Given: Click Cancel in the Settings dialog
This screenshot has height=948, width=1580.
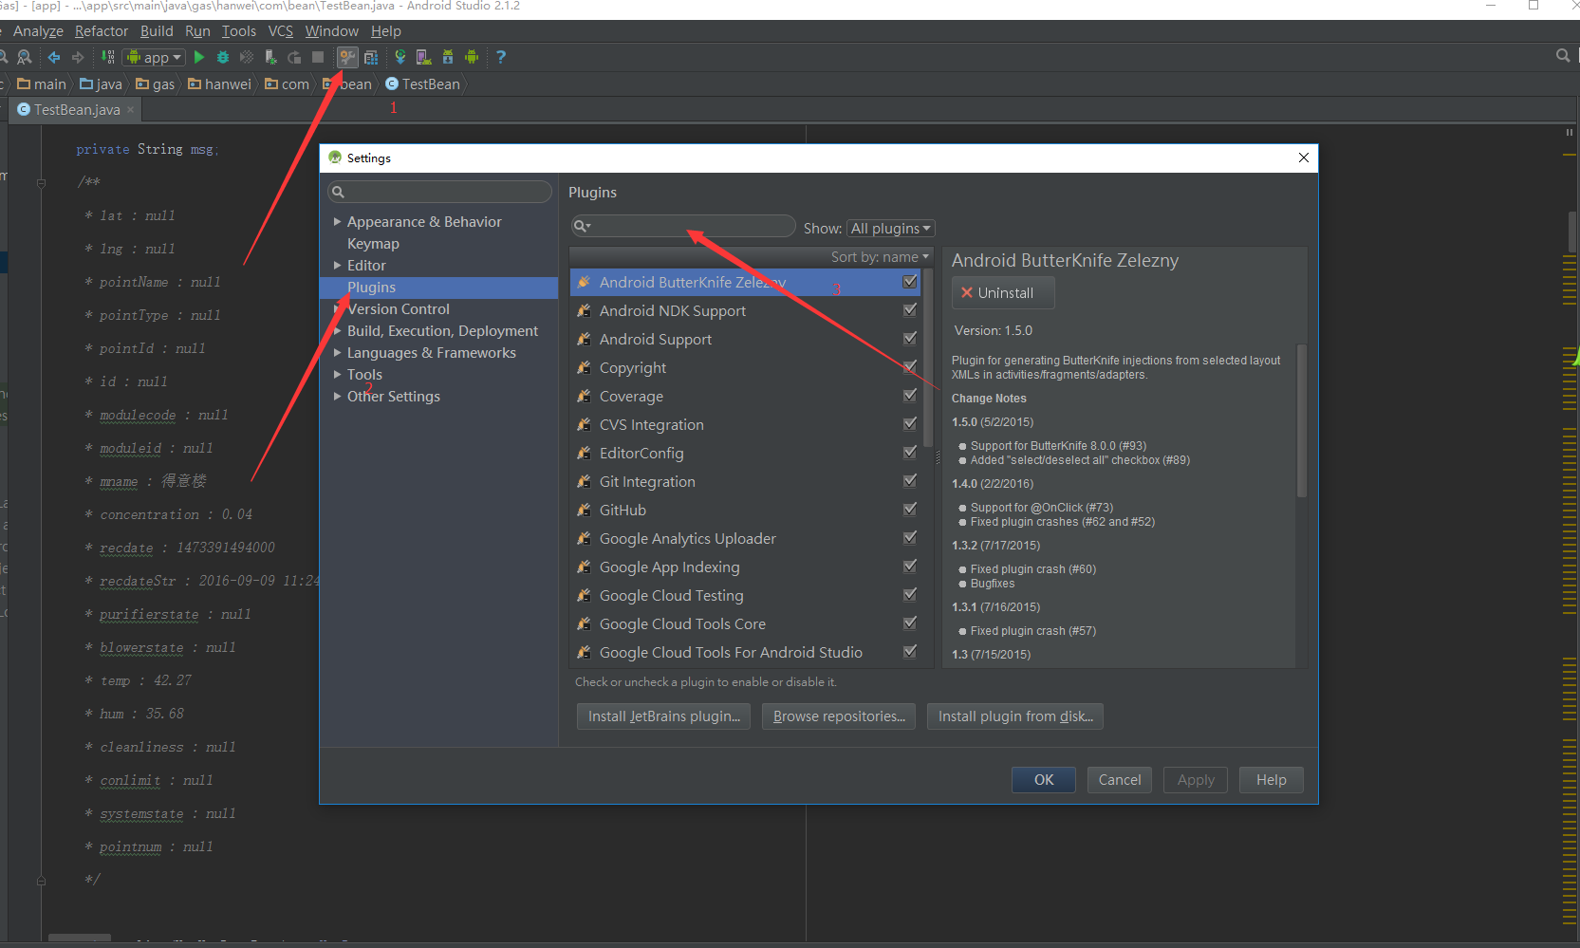Looking at the screenshot, I should [1120, 780].
